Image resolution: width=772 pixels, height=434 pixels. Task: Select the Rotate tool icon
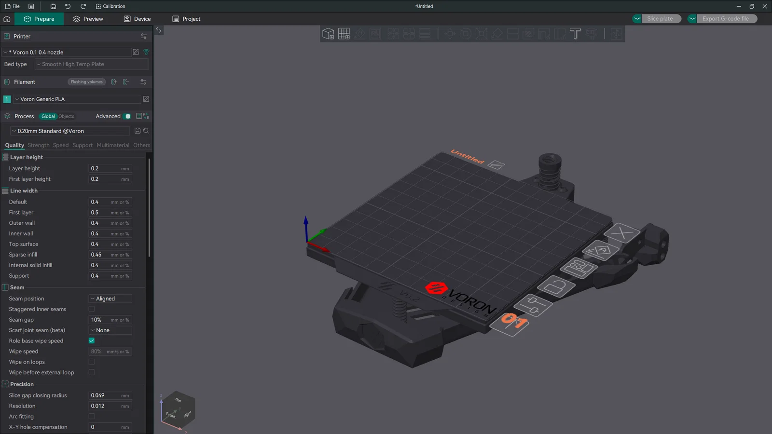point(466,34)
